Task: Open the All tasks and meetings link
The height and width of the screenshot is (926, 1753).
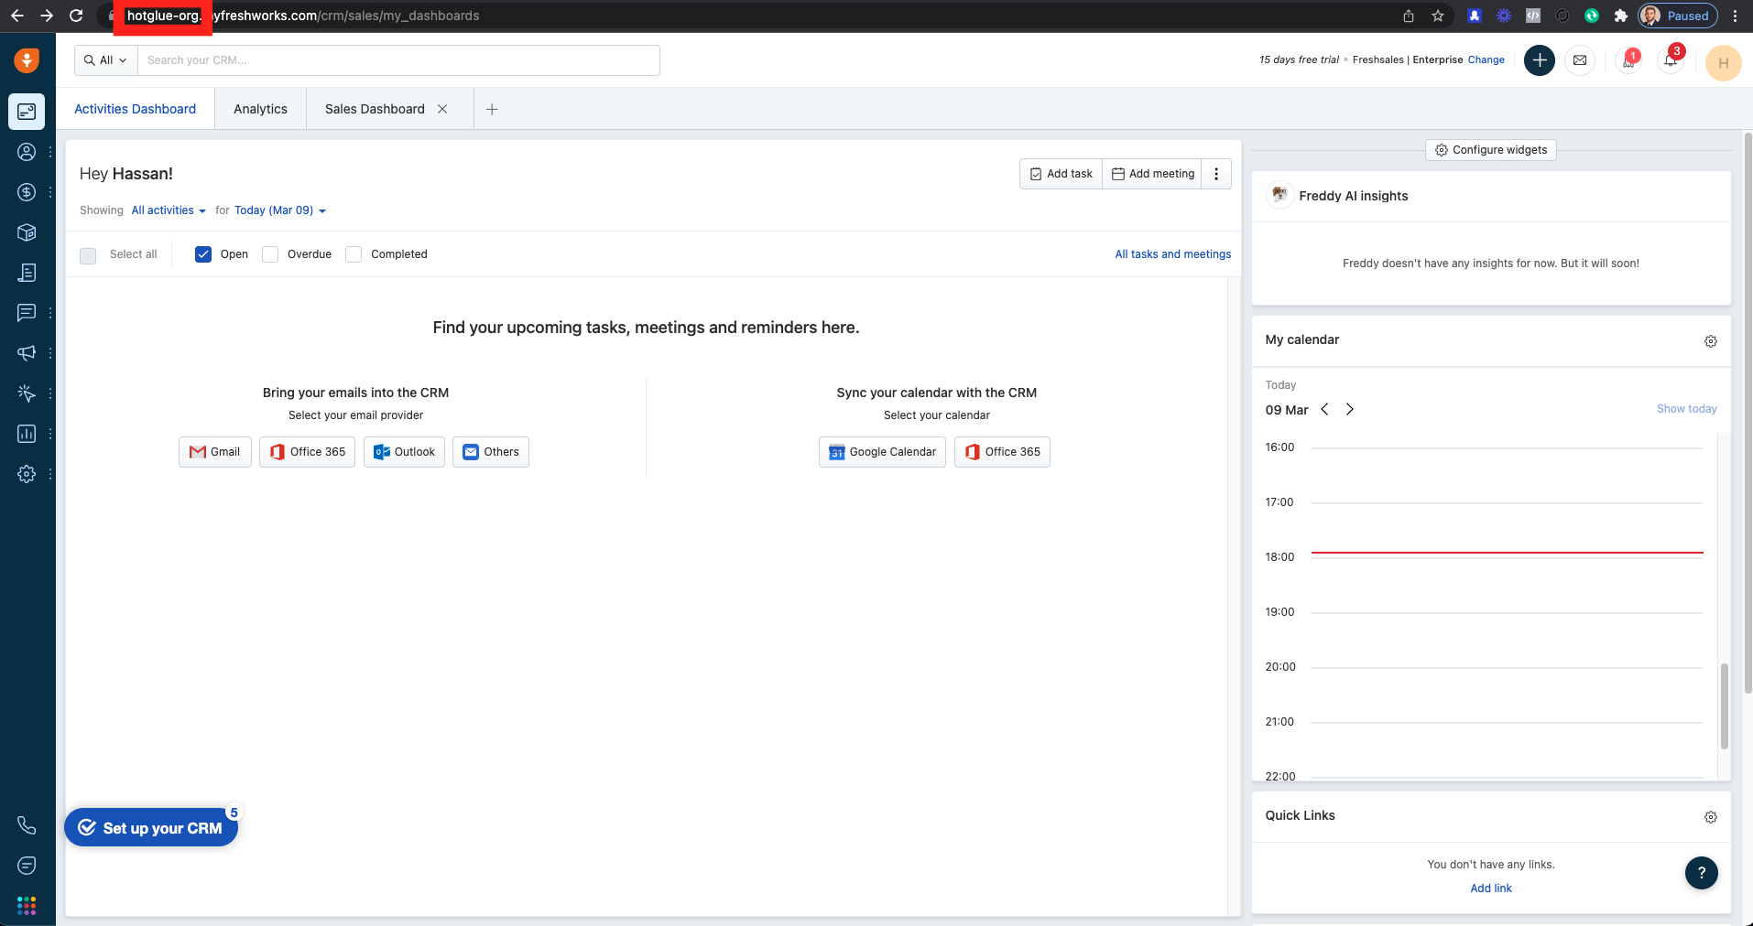Action: (x=1173, y=254)
